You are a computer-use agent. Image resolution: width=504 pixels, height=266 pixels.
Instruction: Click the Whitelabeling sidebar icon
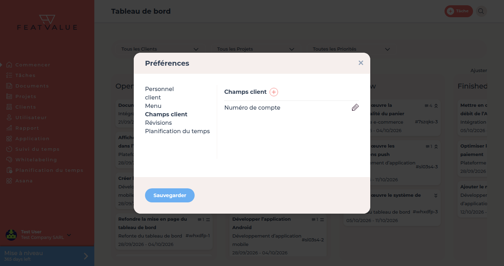(x=9, y=160)
